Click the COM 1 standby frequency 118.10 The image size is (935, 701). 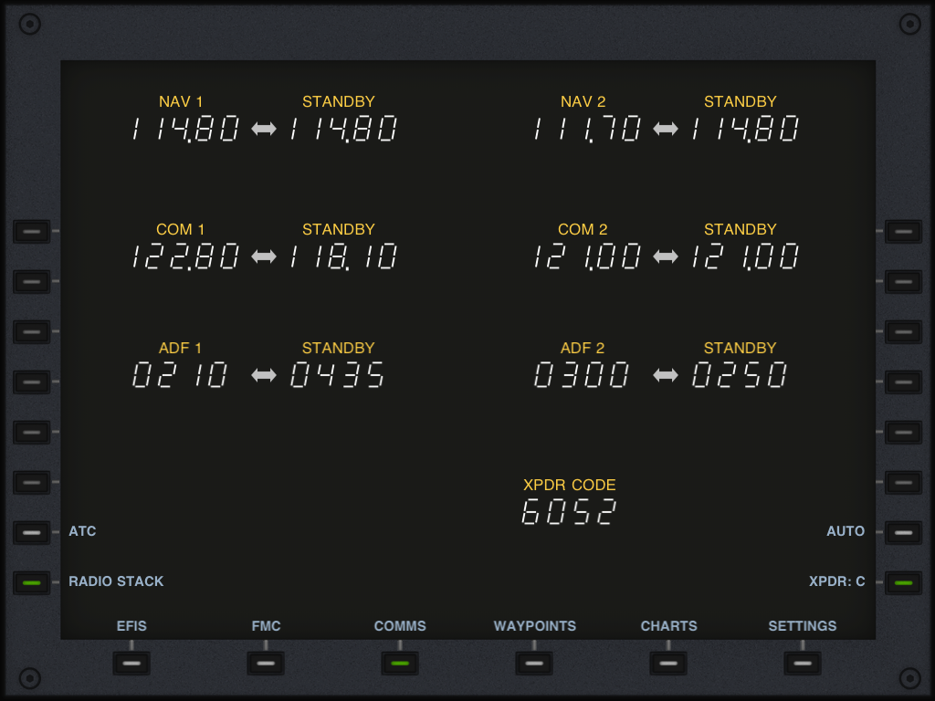pos(343,257)
